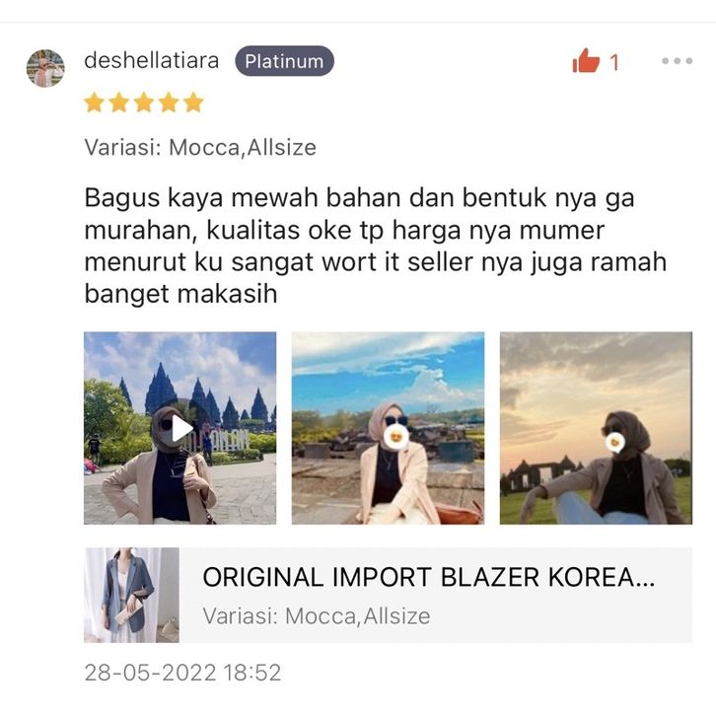The height and width of the screenshot is (716, 716).
Task: Click the blue blazer product thumbnail
Action: (131, 595)
